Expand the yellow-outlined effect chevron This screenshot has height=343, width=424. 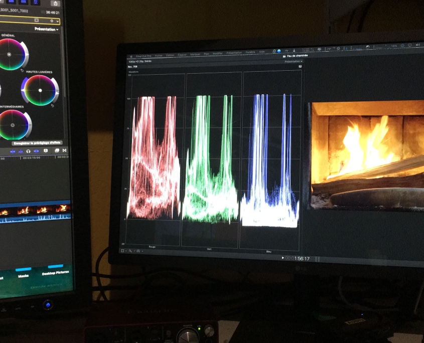(x=58, y=21)
